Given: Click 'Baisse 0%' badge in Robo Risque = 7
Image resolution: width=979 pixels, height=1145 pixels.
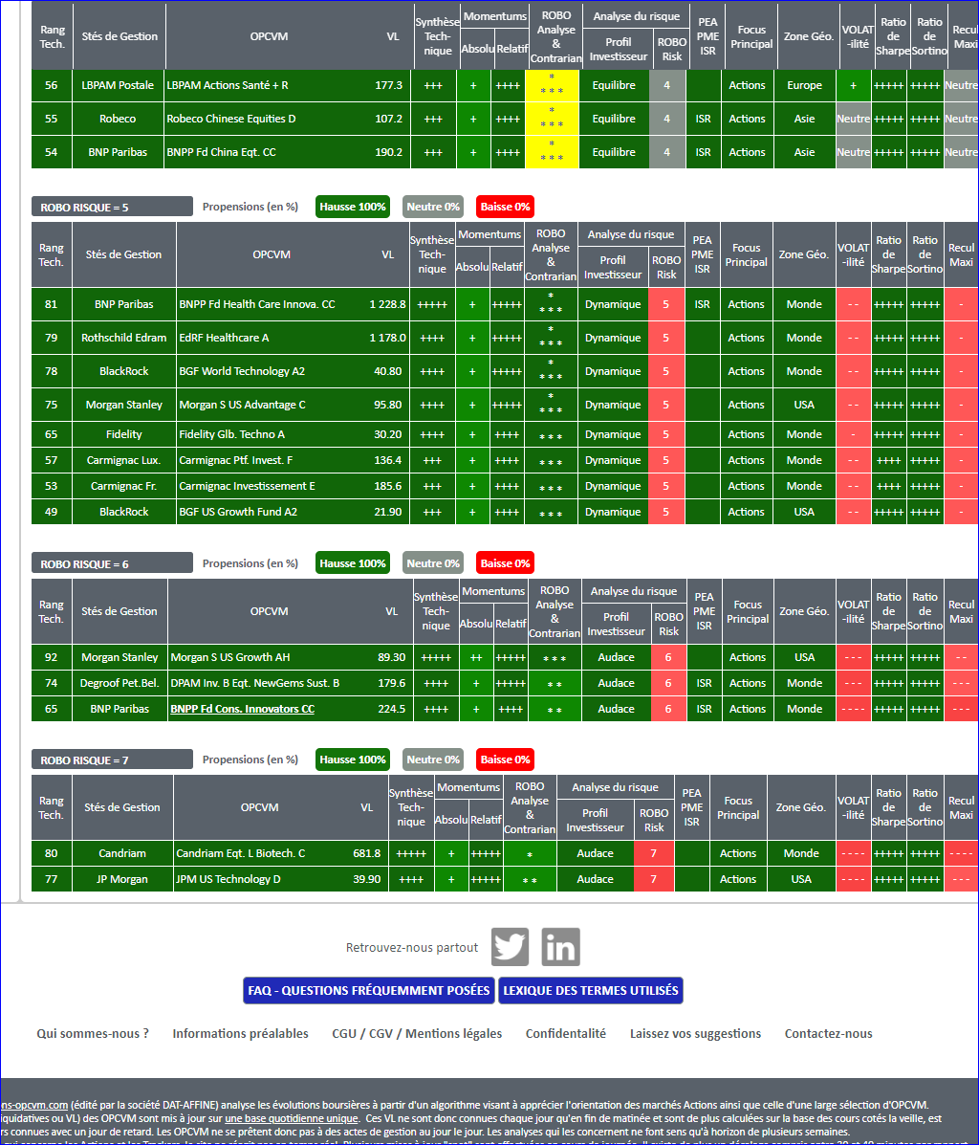Looking at the screenshot, I should pyautogui.click(x=505, y=760).
